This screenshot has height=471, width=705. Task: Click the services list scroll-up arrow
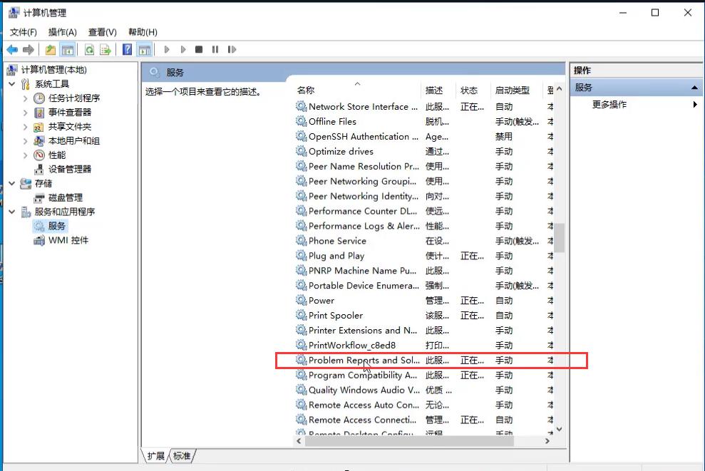coord(559,89)
